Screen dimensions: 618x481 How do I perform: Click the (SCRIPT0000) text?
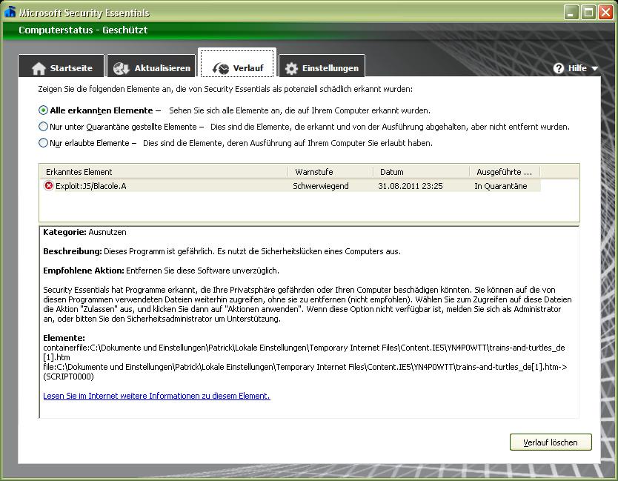coord(69,376)
